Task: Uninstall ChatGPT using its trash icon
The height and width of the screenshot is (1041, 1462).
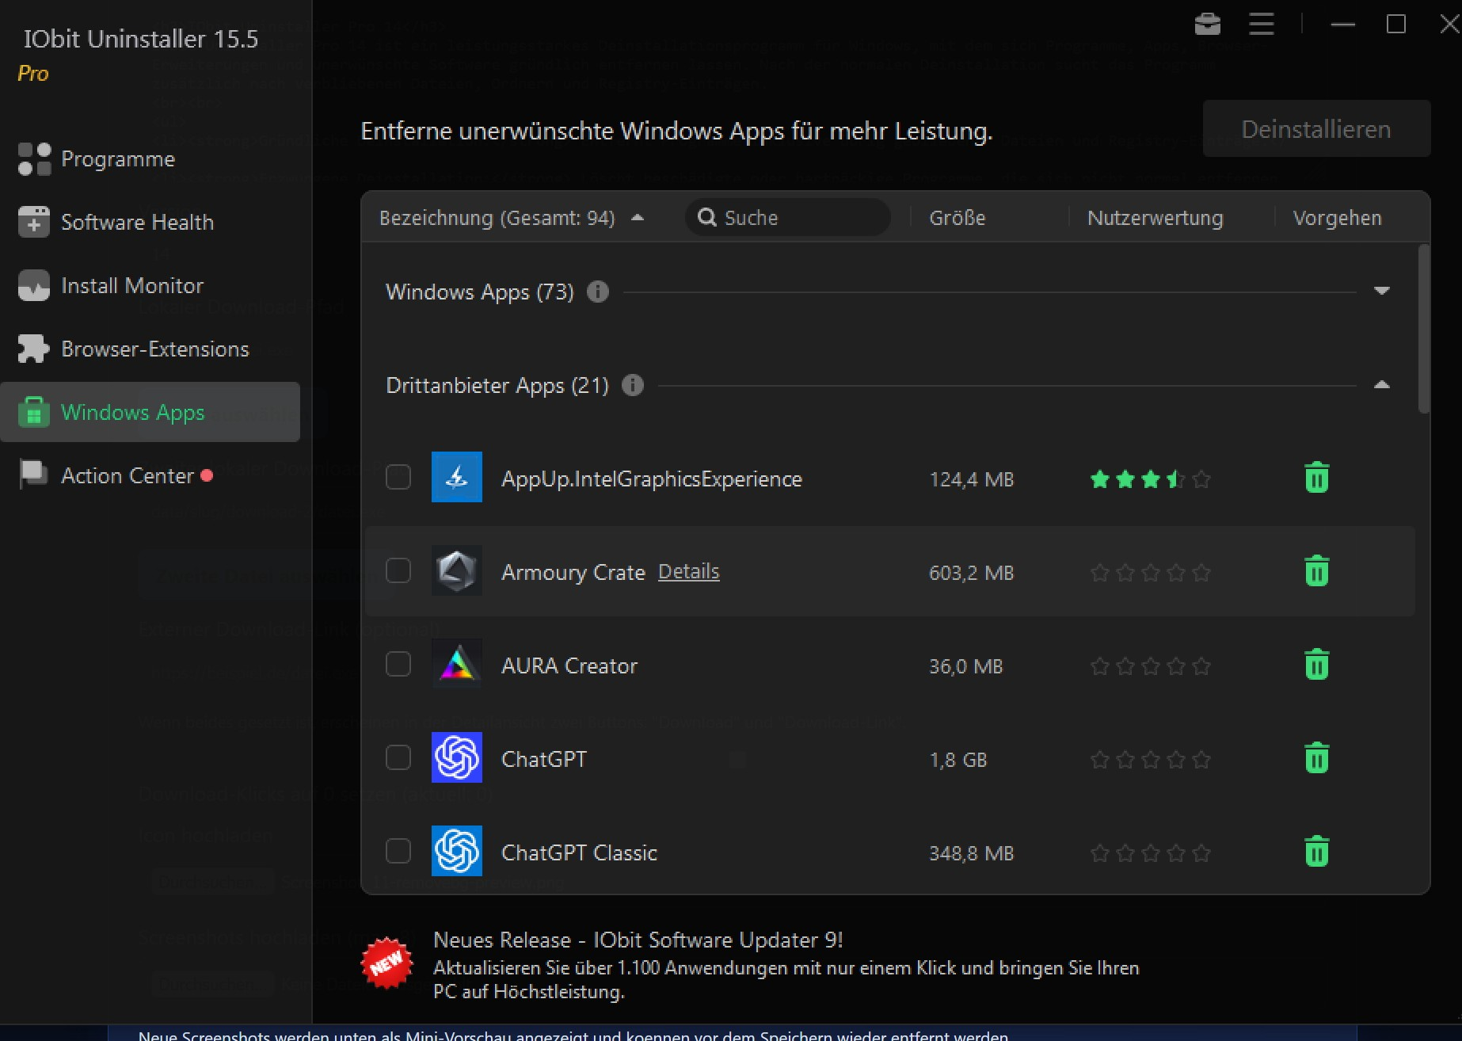Action: [x=1316, y=758]
